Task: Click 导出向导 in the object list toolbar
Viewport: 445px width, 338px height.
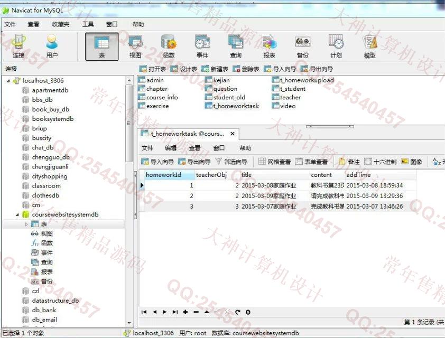Action: (x=317, y=69)
